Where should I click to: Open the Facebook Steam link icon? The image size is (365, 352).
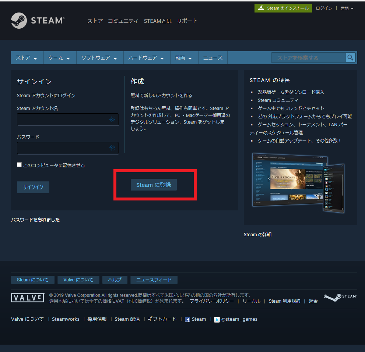(187, 320)
